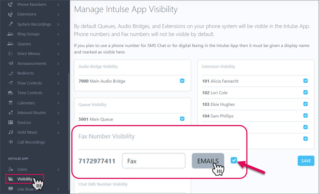The height and width of the screenshot is (194, 319).
Task: Click the Visibility crossed-eye icon
Action: (x=10, y=179)
